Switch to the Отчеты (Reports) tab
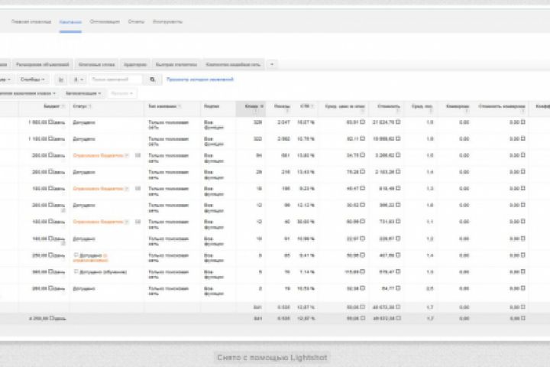Screen dimensions: 550x367 click(x=136, y=21)
